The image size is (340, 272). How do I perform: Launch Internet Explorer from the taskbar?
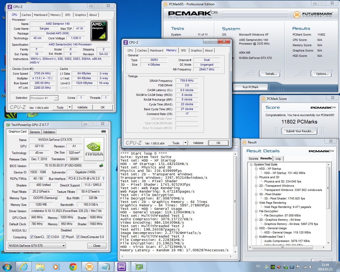24,267
